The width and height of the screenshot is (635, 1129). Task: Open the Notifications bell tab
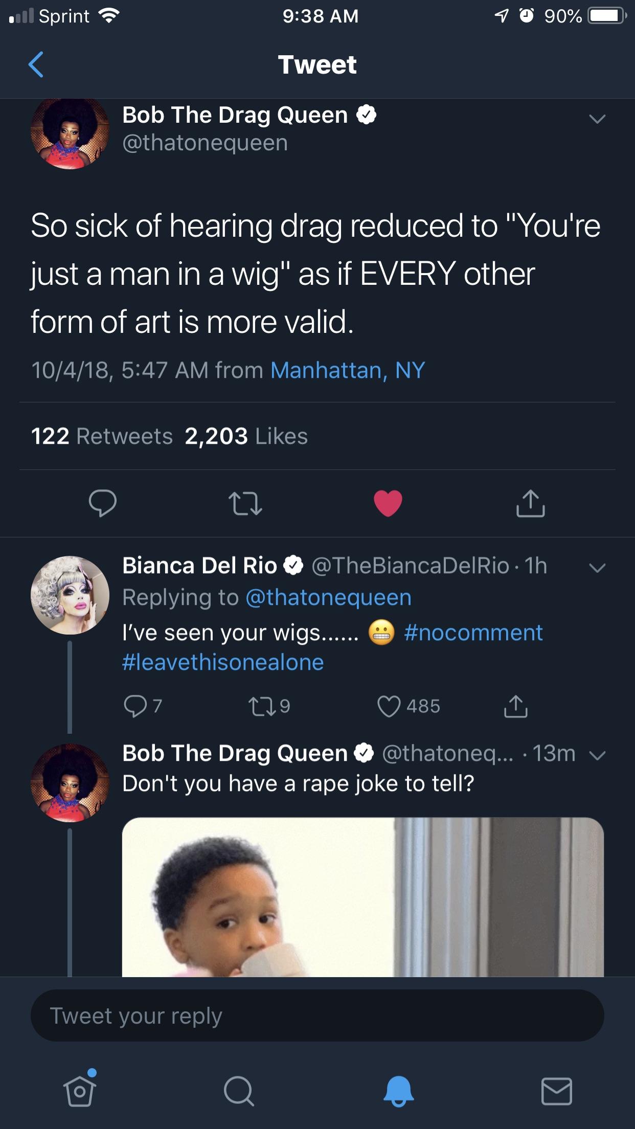click(x=398, y=1091)
